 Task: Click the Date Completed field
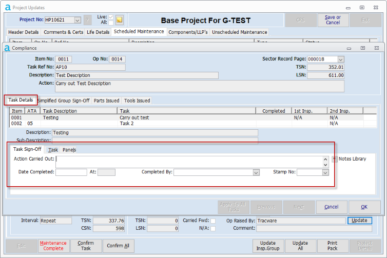tap(71, 172)
